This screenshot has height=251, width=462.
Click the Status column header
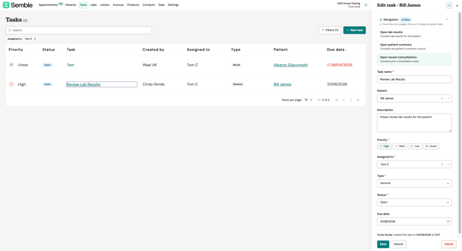pyautogui.click(x=48, y=50)
